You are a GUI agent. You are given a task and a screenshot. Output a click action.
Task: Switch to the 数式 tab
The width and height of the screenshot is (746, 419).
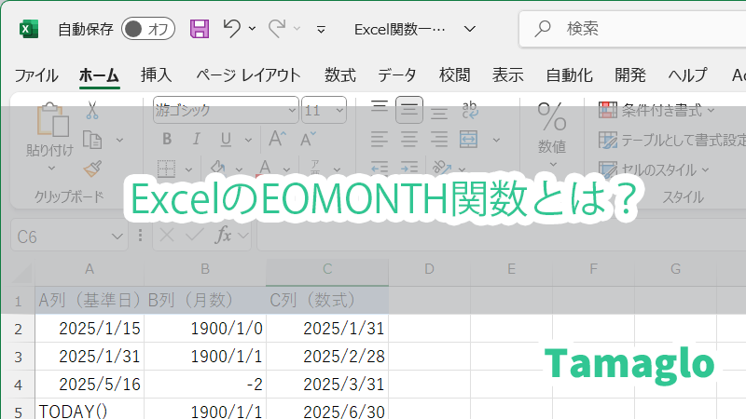339,75
